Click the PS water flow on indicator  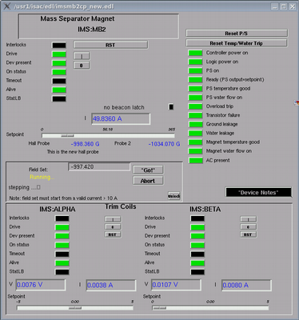[195, 98]
